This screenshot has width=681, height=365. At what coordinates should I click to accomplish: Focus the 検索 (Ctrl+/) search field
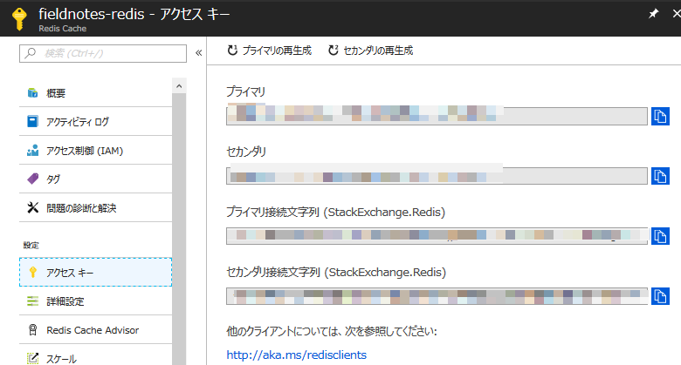click(103, 53)
